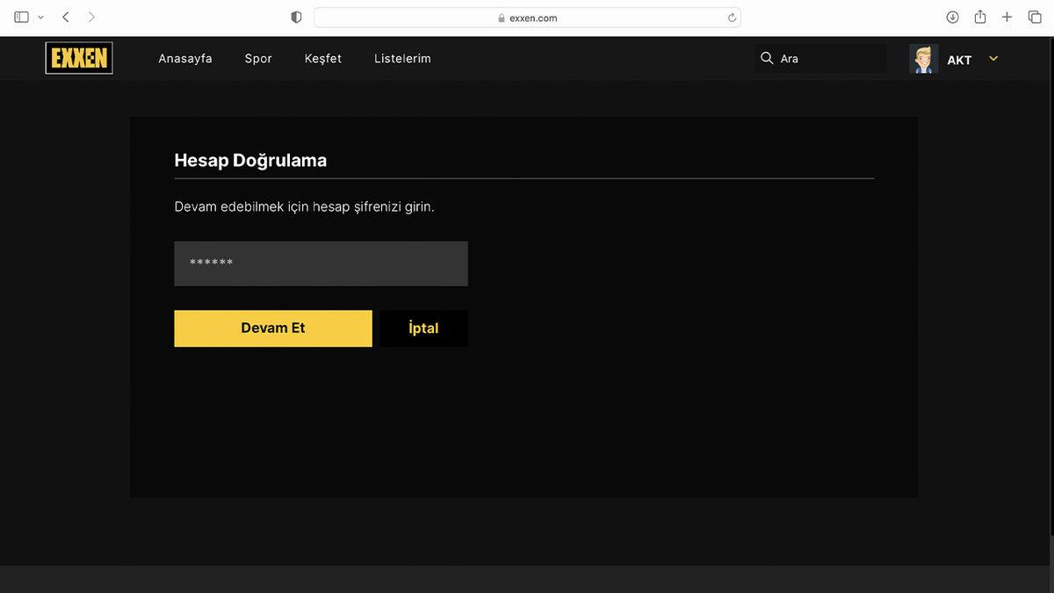Screen dimensions: 1054x593
Task: Focus the account password field
Action: [321, 264]
